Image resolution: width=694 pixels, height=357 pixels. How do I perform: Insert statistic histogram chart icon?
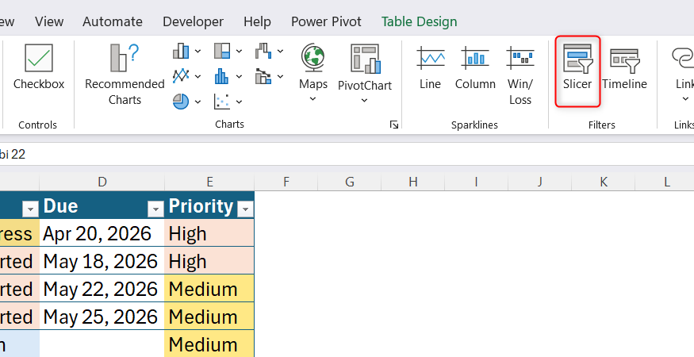(x=222, y=76)
